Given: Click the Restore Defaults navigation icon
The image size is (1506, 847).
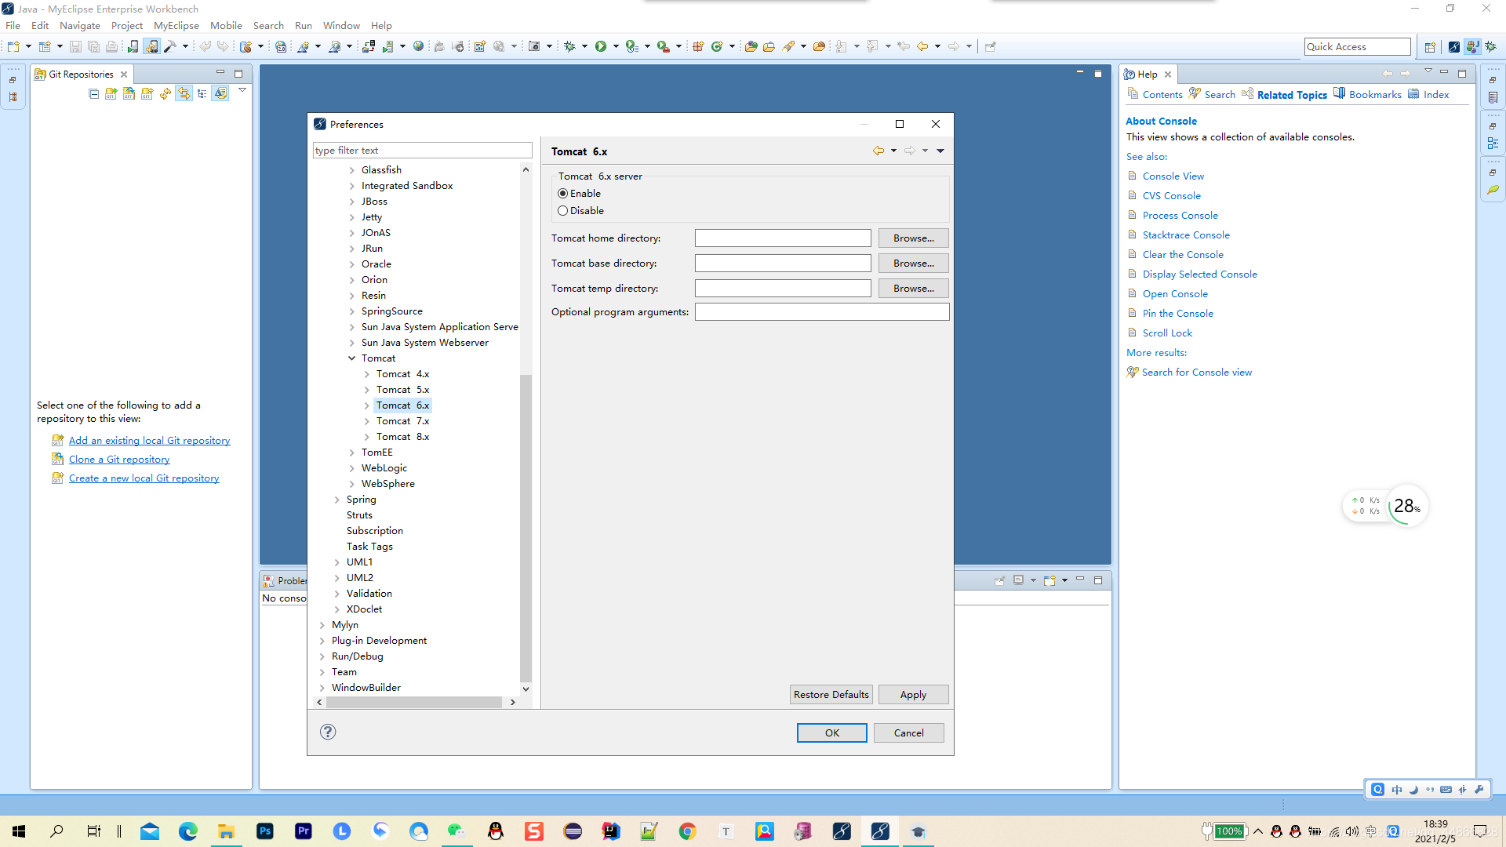Looking at the screenshot, I should (831, 694).
